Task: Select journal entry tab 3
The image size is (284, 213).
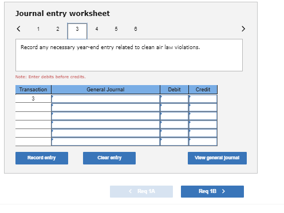Action: point(77,31)
